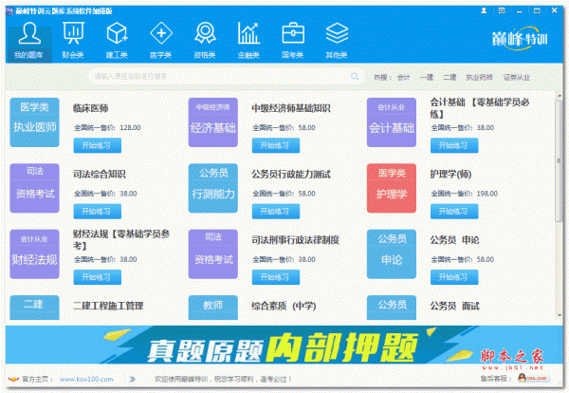
Task: Start practice for 临床医师
Action: pos(98,145)
